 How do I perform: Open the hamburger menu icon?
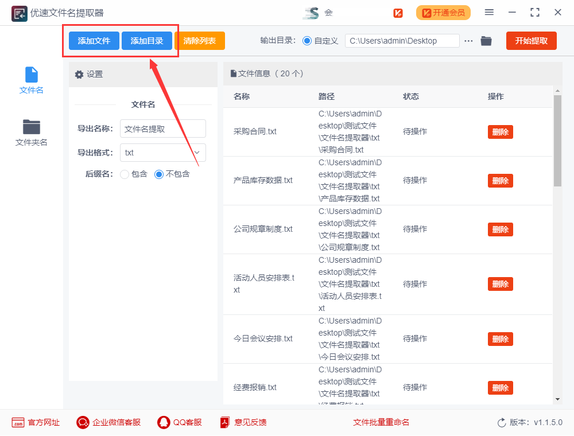(489, 13)
